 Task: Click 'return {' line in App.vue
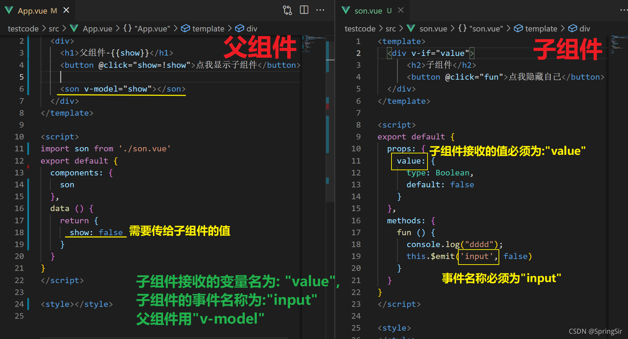click(79, 221)
